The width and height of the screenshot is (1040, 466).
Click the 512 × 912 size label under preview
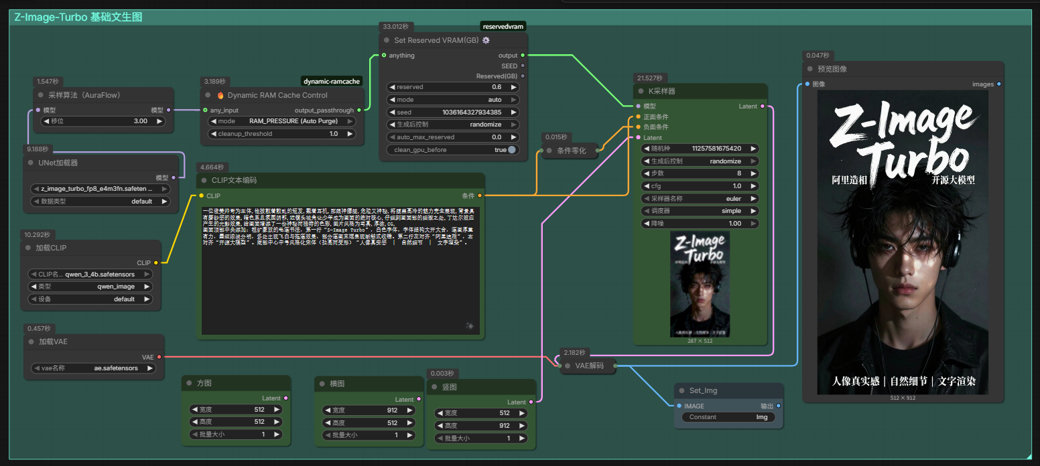[902, 398]
